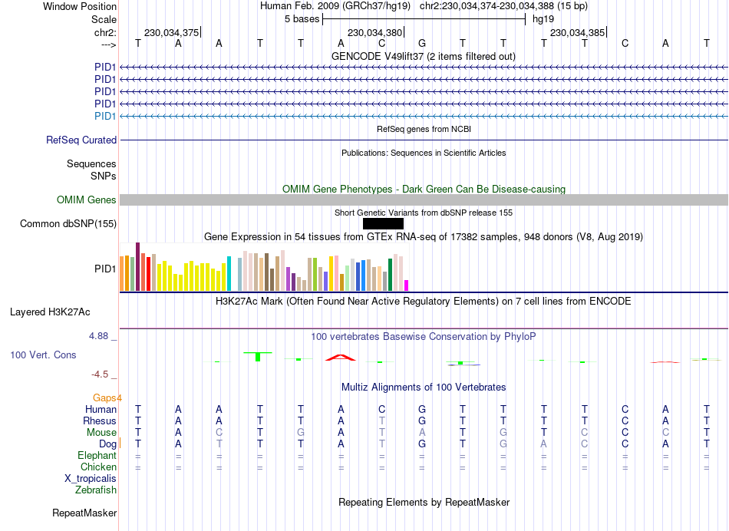Click the -4.5 lower PhyloP scale value
The height and width of the screenshot is (531, 729).
pos(100,374)
